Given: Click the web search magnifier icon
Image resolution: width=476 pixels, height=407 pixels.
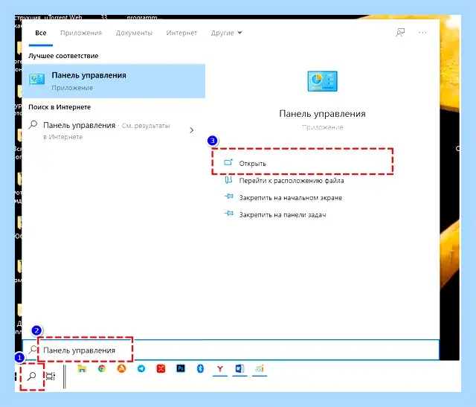Looking at the screenshot, I should [33, 124].
